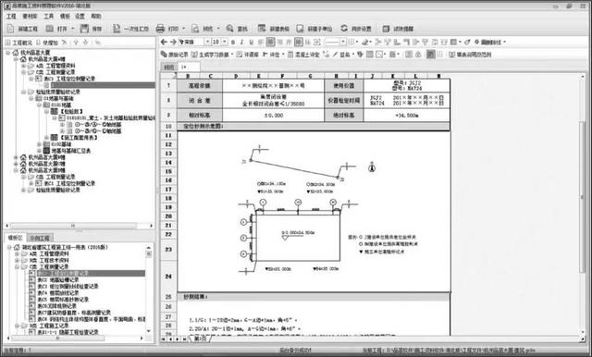Select 地基与基础汇总表 in the project tree
This screenshot has height=357, width=592.
[x=71, y=151]
